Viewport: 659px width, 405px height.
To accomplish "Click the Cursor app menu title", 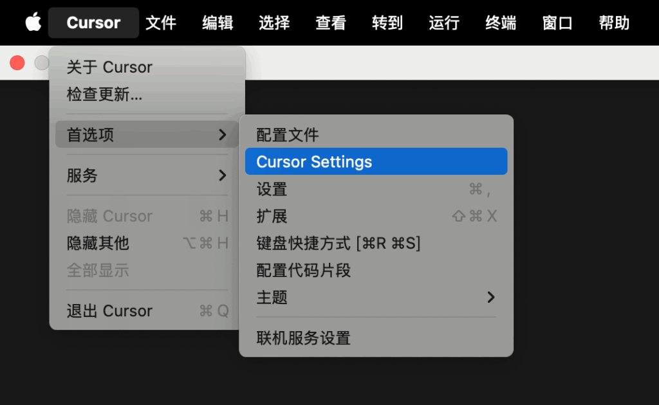I will point(93,23).
